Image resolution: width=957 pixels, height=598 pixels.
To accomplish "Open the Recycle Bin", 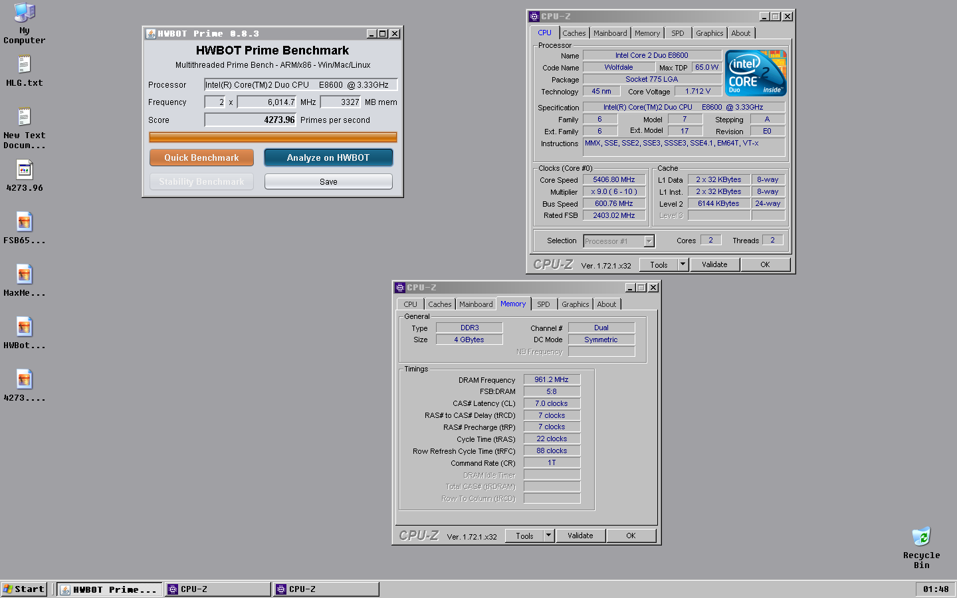I will click(921, 547).
